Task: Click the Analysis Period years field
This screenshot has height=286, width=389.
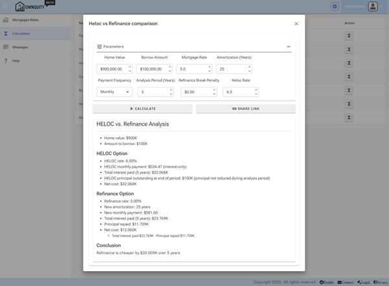Action: pyautogui.click(x=152, y=92)
